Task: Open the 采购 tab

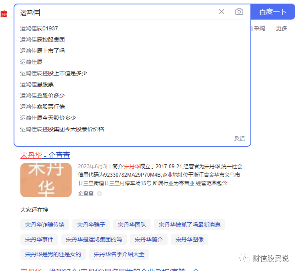Action: (x=259, y=28)
